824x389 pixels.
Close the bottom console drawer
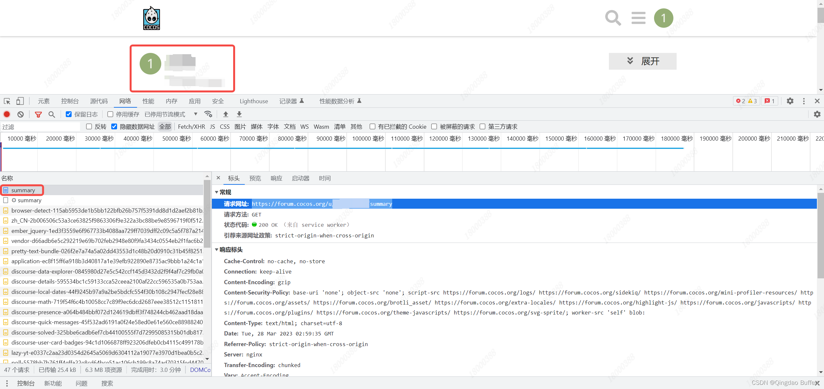(x=817, y=383)
